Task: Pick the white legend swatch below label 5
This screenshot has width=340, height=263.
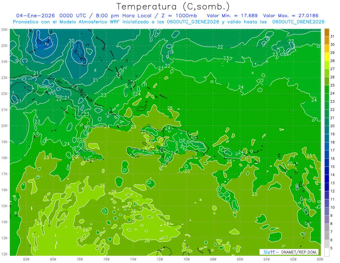Action: coord(327,252)
